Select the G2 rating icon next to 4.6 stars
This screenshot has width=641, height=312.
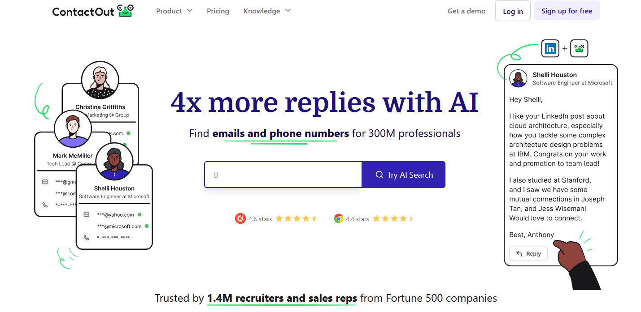tap(241, 218)
